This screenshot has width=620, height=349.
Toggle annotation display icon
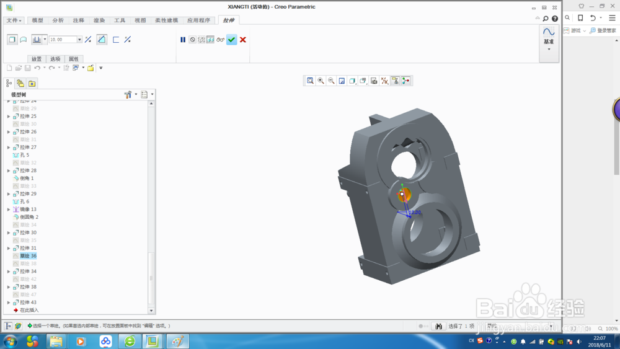pos(395,81)
